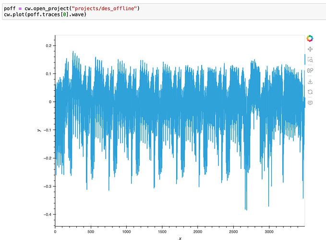Click x-axis tick label 2500
The width and height of the screenshot is (326, 240).
pos(233,232)
